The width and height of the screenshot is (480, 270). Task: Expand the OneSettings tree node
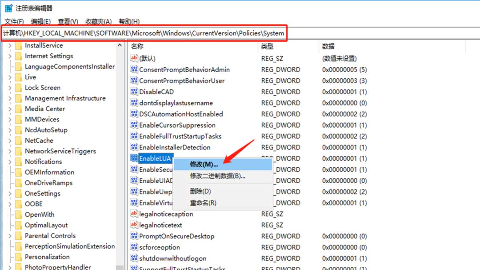10,193
